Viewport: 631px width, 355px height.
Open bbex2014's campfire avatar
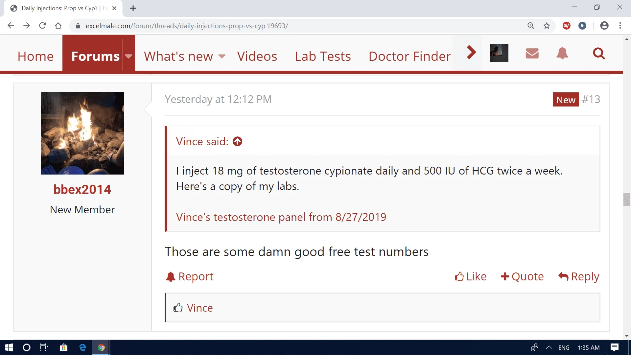pos(82,133)
